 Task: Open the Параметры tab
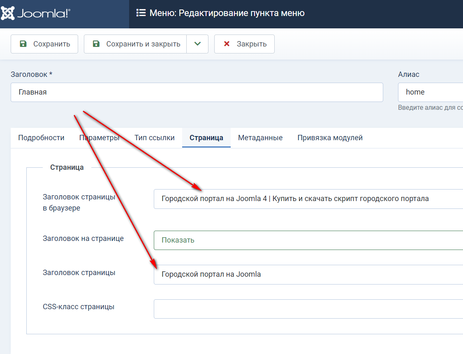click(x=99, y=138)
